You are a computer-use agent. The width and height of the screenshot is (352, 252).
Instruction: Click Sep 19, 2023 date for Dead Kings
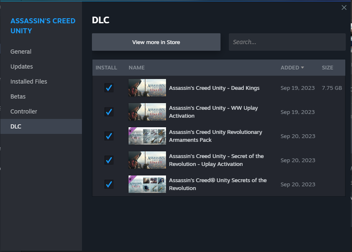[x=297, y=88]
